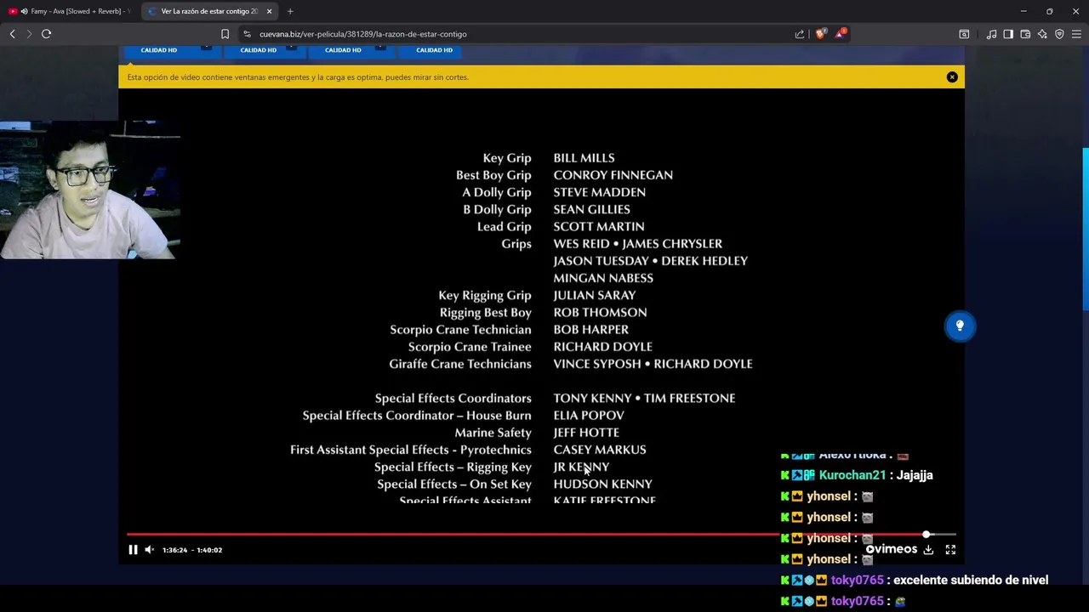The width and height of the screenshot is (1089, 612).
Task: Go forward in browser history
Action: (x=29, y=34)
